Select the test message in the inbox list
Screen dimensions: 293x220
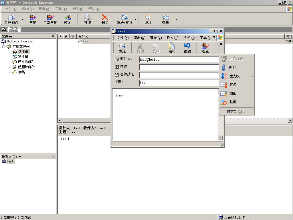[86, 41]
